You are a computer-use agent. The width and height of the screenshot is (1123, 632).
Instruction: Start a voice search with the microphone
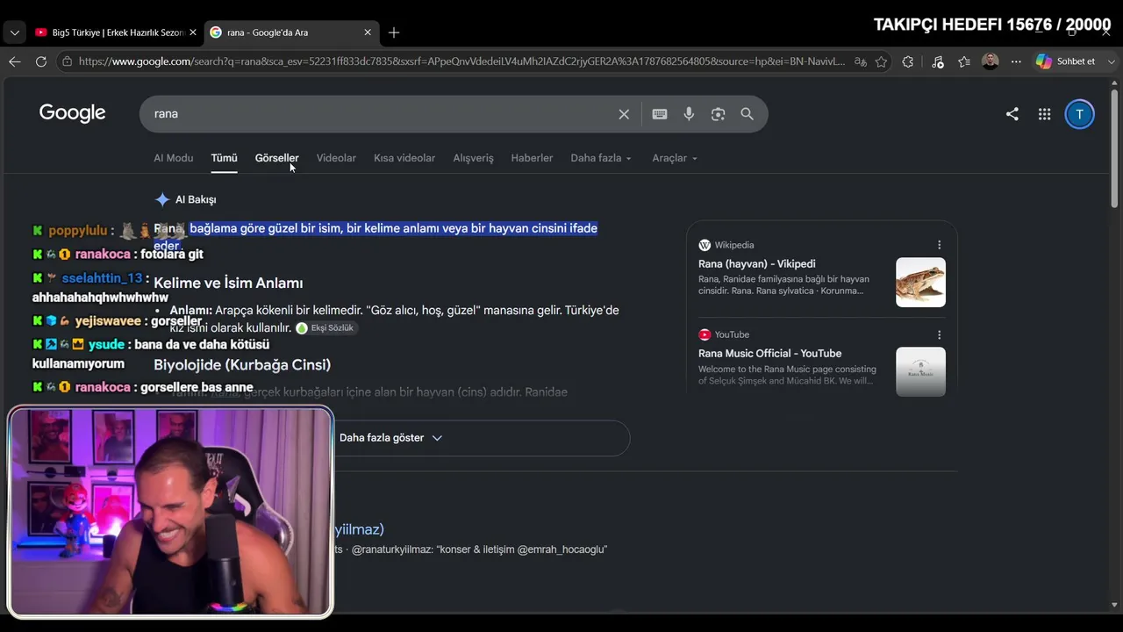689,114
